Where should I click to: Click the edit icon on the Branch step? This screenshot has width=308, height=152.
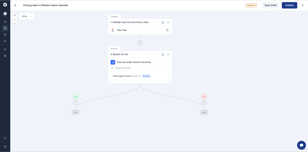tap(163, 54)
